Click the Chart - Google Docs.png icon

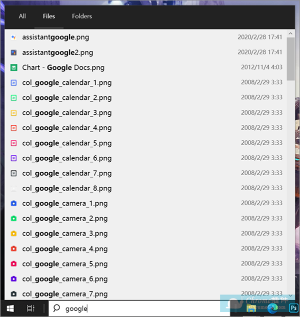coord(13,67)
